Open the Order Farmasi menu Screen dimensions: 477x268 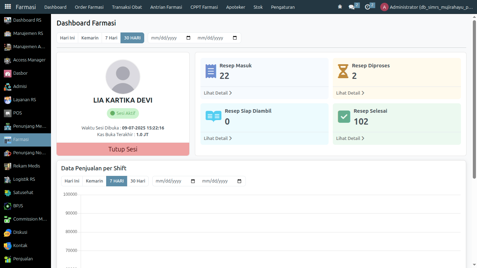point(89,7)
